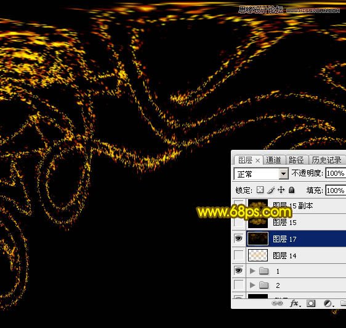Screen dimensions: 346x328
Task: Show the 图层 15 副本 layer
Action: click(238, 205)
